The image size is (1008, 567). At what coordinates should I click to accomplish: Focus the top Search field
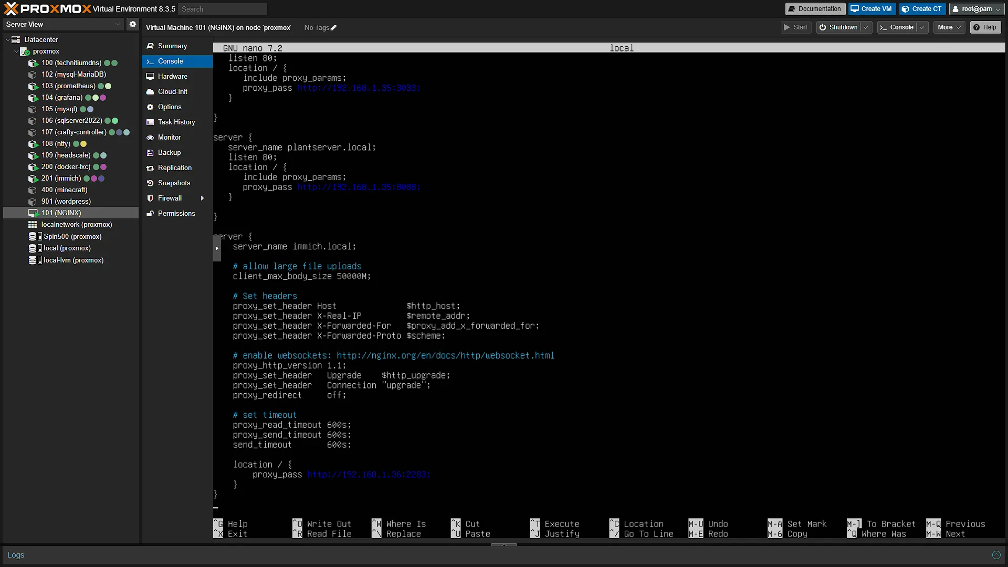[x=223, y=9]
